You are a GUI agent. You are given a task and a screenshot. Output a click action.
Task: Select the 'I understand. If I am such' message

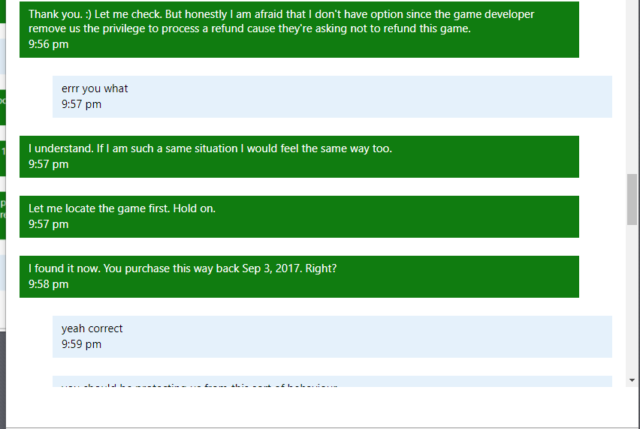tap(299, 157)
